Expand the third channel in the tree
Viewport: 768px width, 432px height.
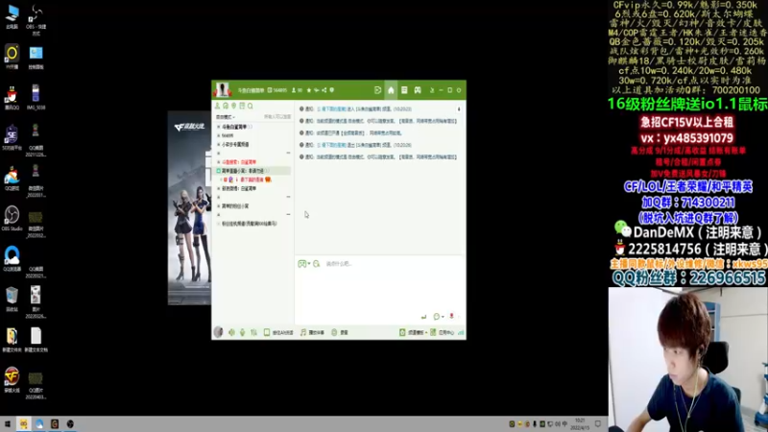219,145
